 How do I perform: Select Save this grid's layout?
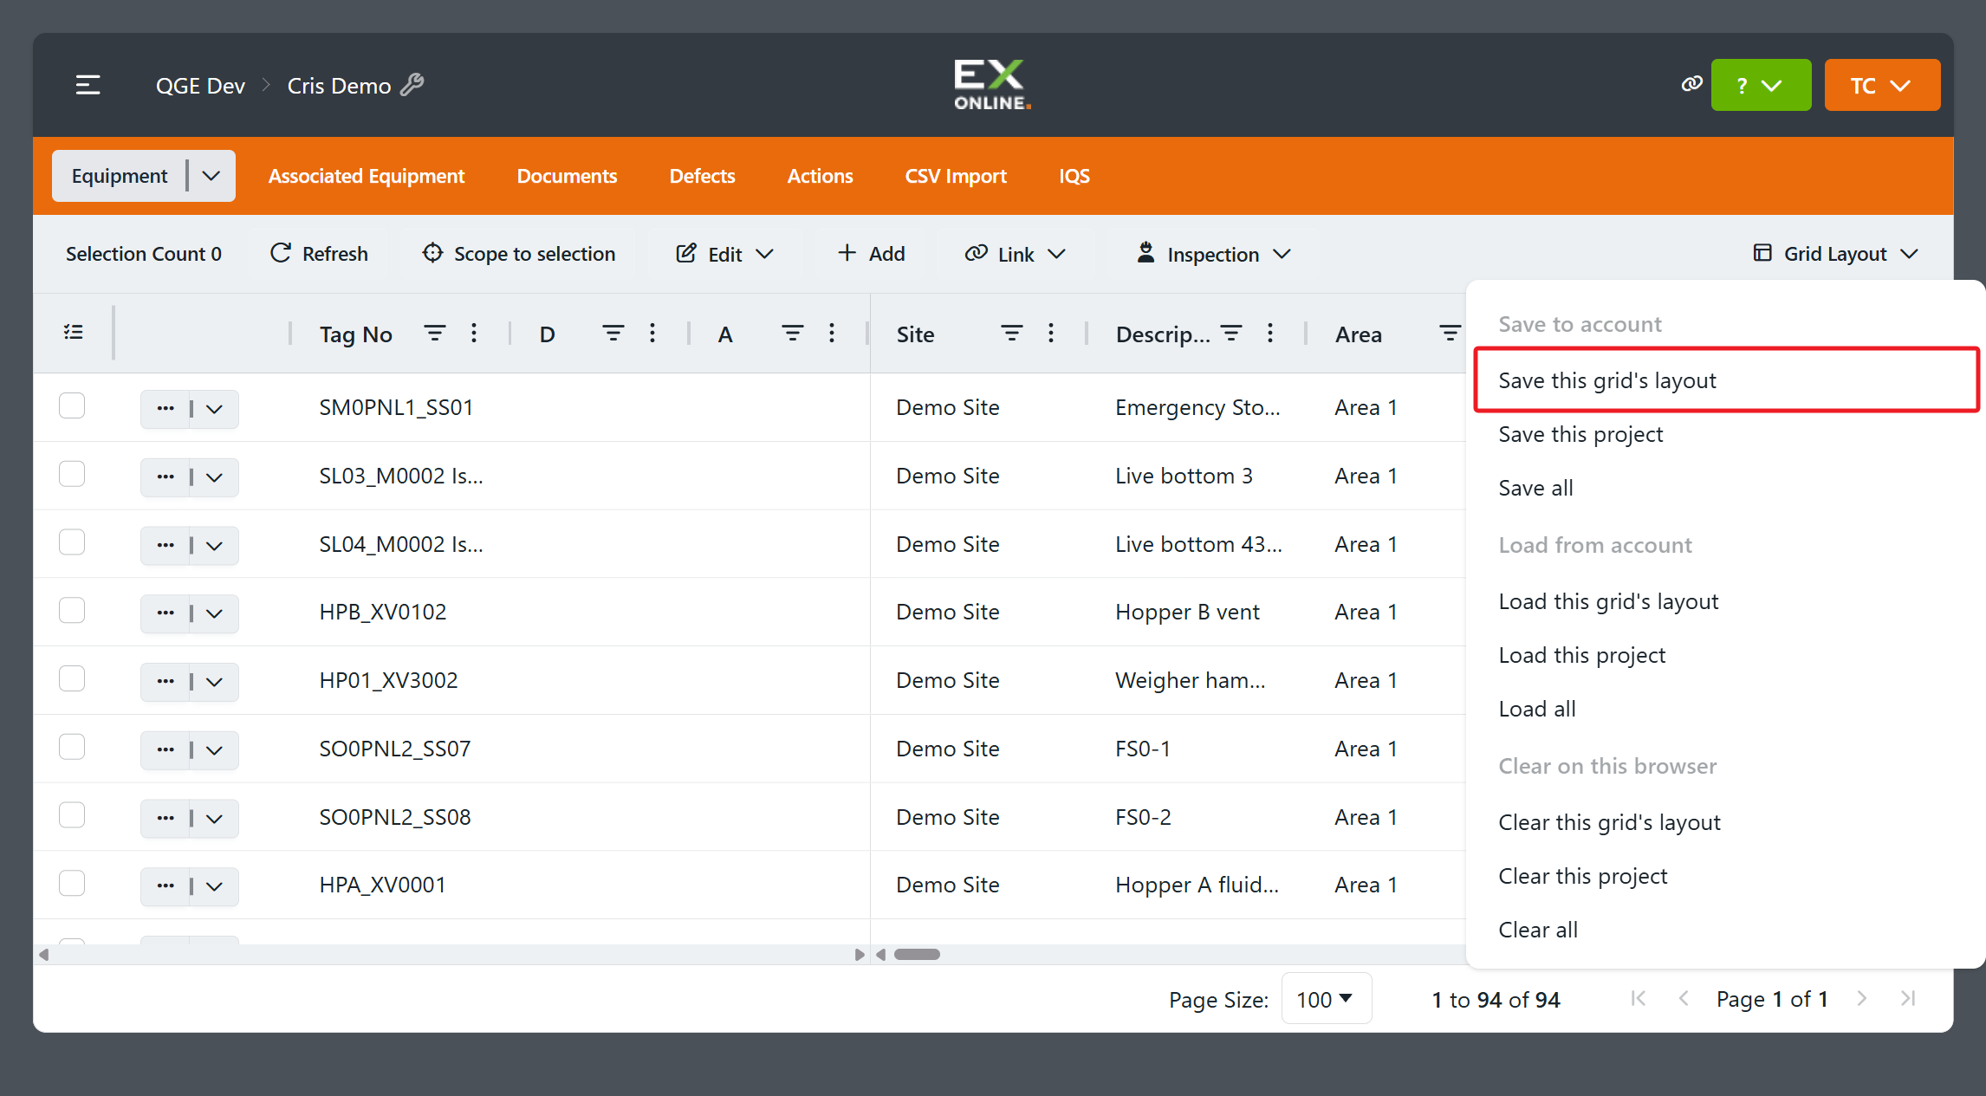tap(1726, 380)
